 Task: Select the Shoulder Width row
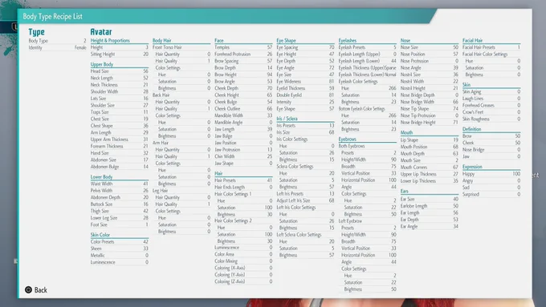[120, 92]
